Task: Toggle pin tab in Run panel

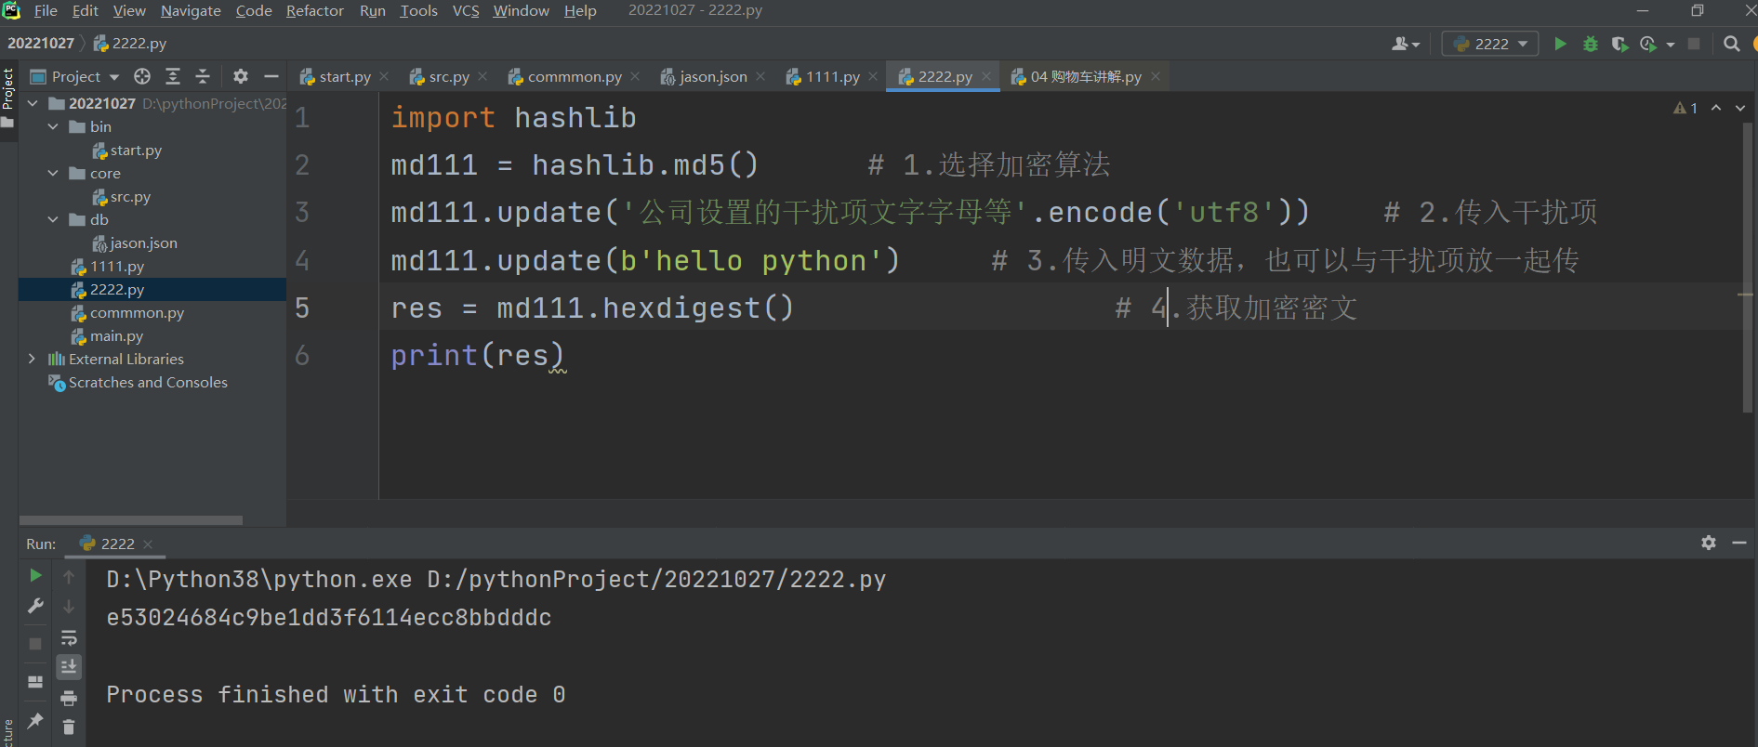Action: coord(35,720)
